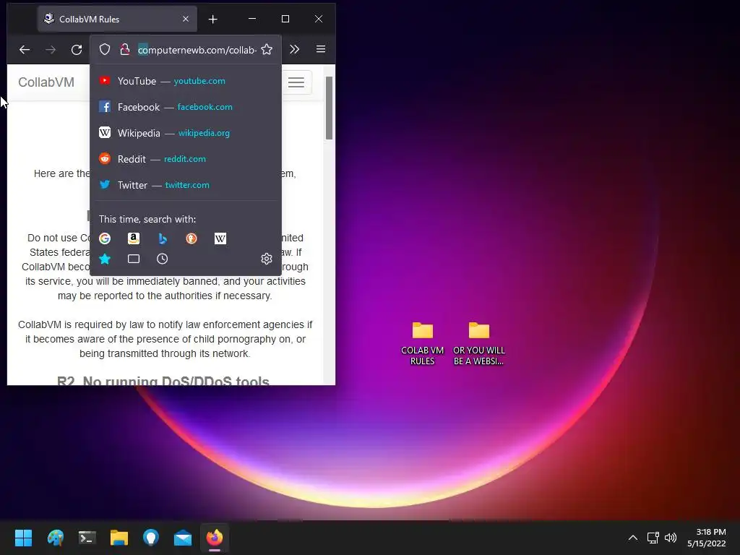The width and height of the screenshot is (740, 555).
Task: Search this time with Bing
Action: click(163, 238)
